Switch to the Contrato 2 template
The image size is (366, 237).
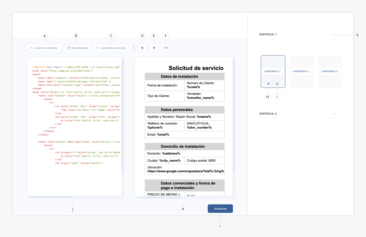pos(301,71)
